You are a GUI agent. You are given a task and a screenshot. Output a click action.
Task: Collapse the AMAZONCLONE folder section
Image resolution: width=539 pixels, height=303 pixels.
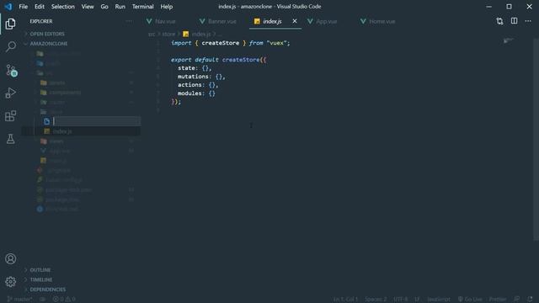(x=49, y=44)
